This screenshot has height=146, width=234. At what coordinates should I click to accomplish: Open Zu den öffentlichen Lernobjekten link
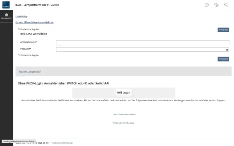34,22
